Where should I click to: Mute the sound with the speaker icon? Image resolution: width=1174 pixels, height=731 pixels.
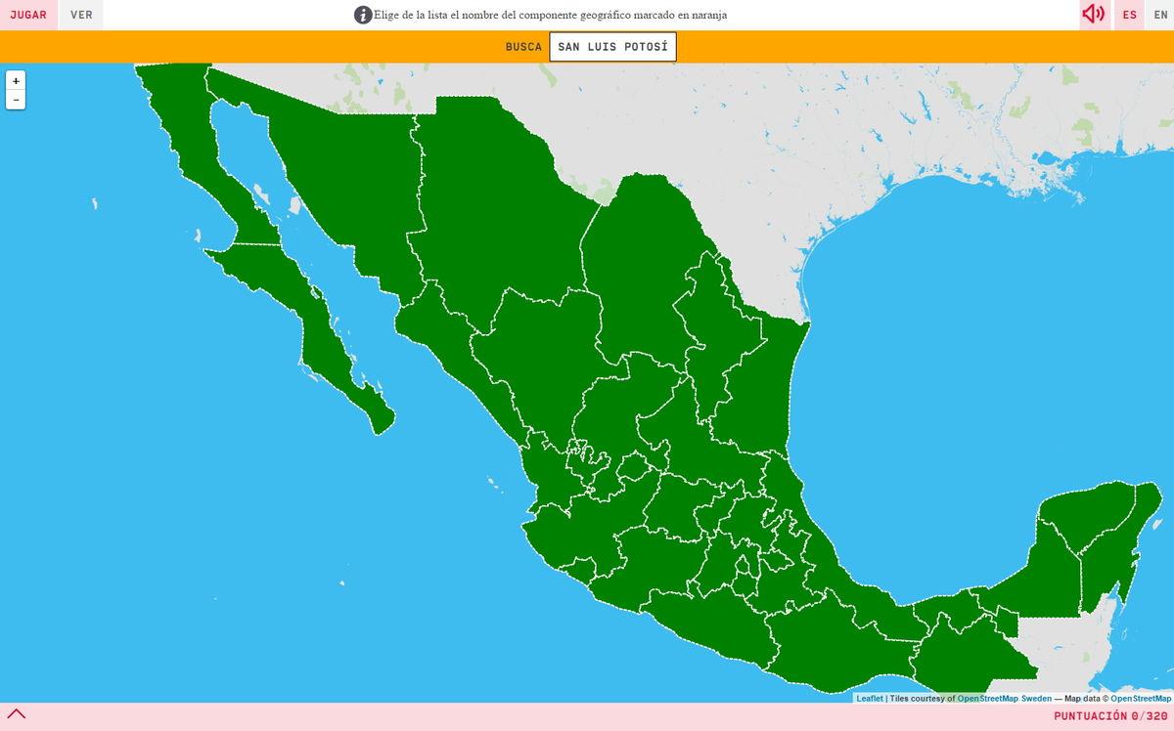1093,15
